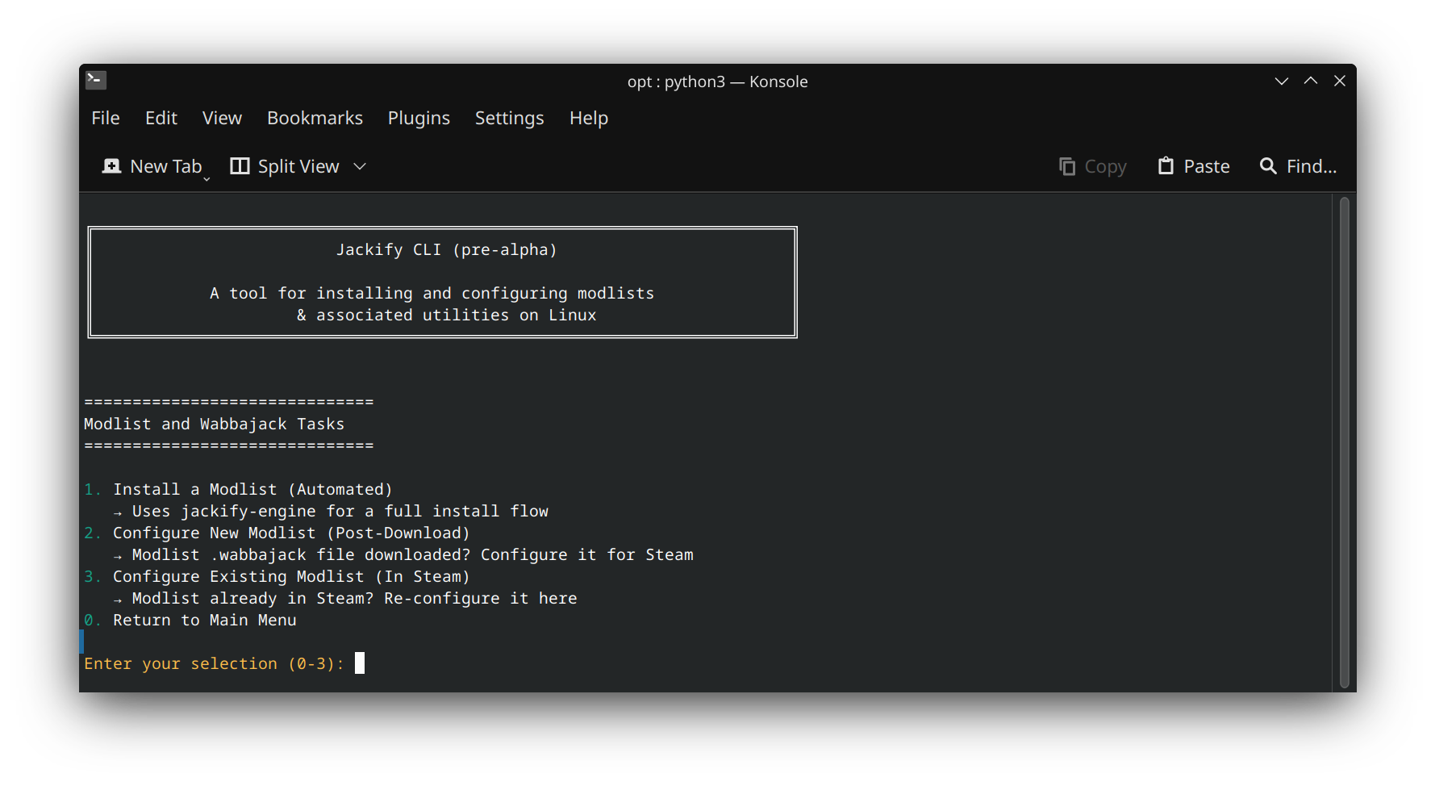Maximize the Konsole window
The width and height of the screenshot is (1435, 786).
tap(1311, 82)
